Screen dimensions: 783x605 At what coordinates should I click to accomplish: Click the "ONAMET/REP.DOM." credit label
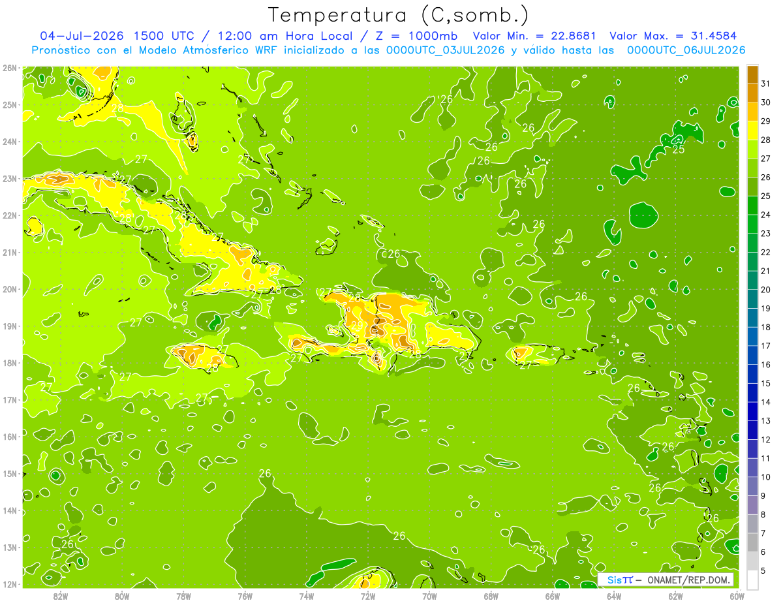click(690, 580)
